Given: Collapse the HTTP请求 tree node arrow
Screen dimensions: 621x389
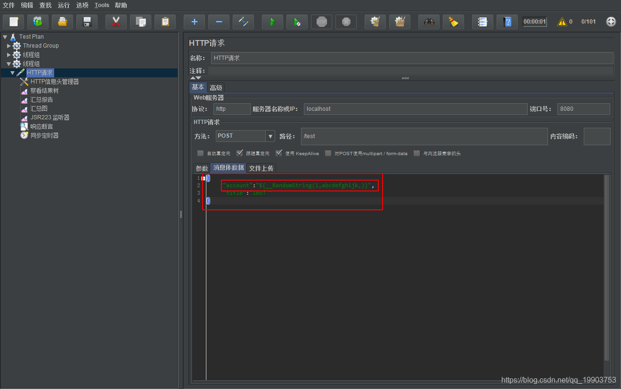Looking at the screenshot, I should pyautogui.click(x=12, y=73).
